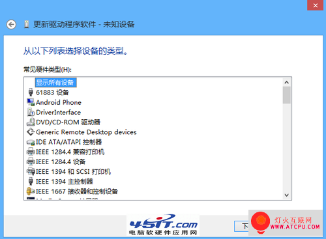Click the DVD/CD-ROM 驱动器 drive icon
This screenshot has height=239, width=326.
click(31, 122)
